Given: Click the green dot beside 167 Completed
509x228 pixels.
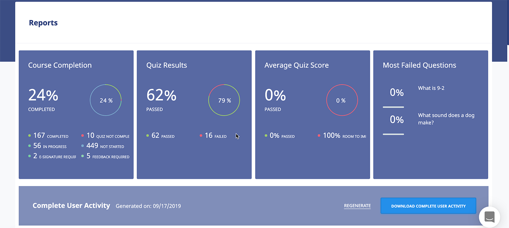Looking at the screenshot, I should 30,136.
